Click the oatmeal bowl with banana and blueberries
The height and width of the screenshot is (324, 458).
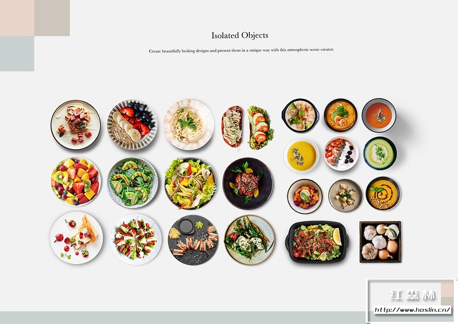132,125
